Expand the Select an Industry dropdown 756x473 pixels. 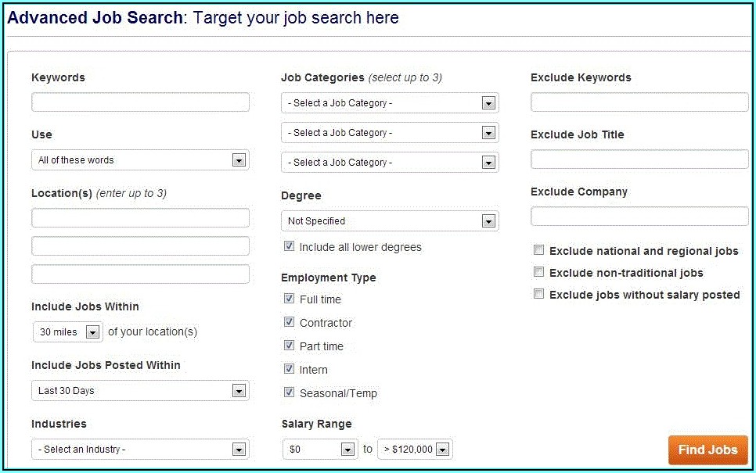tap(141, 450)
